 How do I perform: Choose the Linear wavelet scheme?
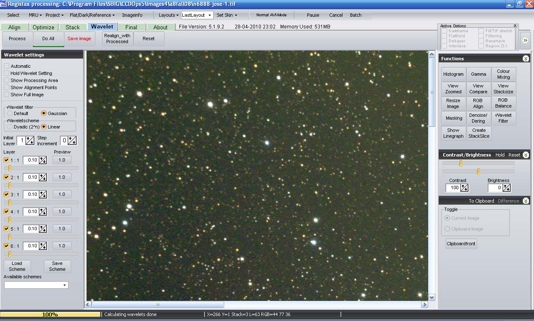[x=43, y=127]
